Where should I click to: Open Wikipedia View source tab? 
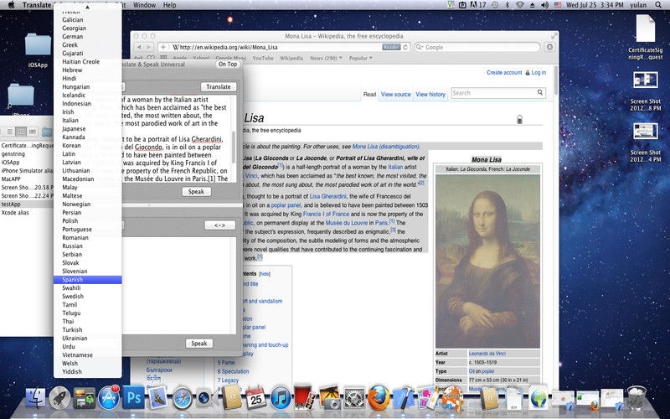coord(395,95)
